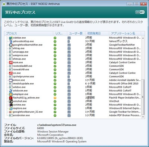Click the wmplayer.exe media player icon
149x147 pixels.
click(x=11, y=94)
